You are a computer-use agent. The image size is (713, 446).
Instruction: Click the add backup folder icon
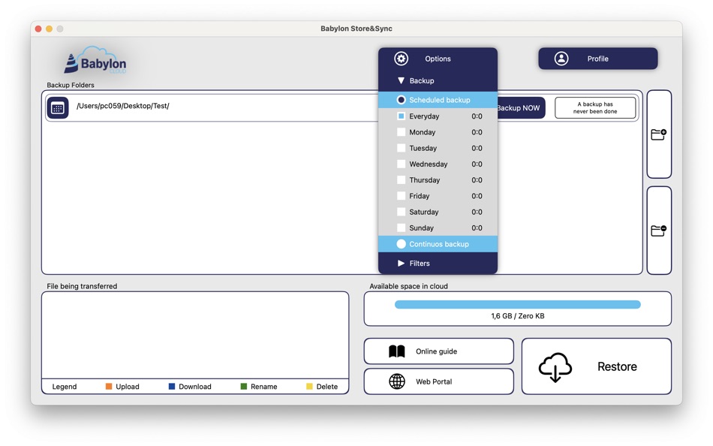pos(658,134)
